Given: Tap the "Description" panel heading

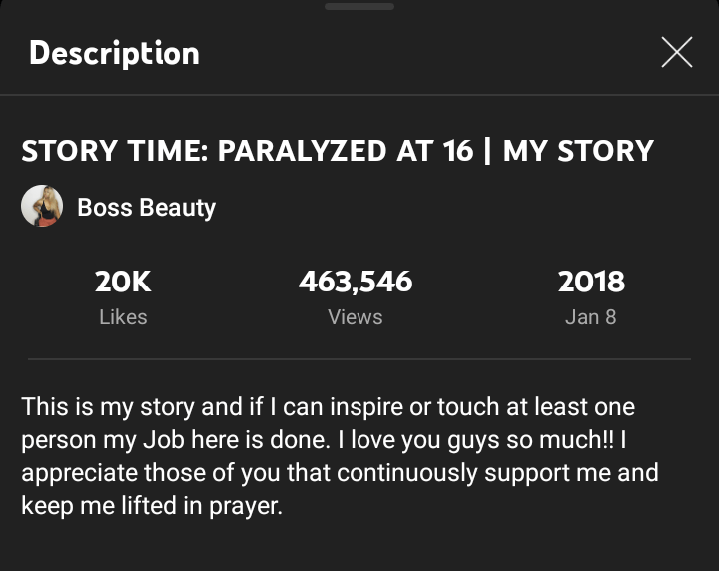Looking at the screenshot, I should point(114,53).
